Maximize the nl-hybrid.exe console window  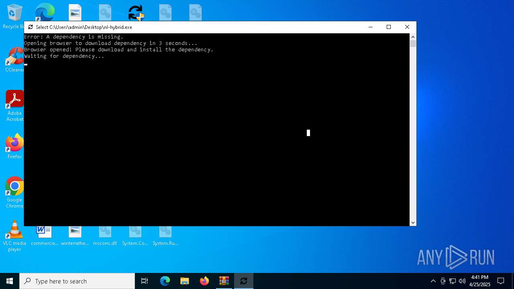(x=389, y=27)
